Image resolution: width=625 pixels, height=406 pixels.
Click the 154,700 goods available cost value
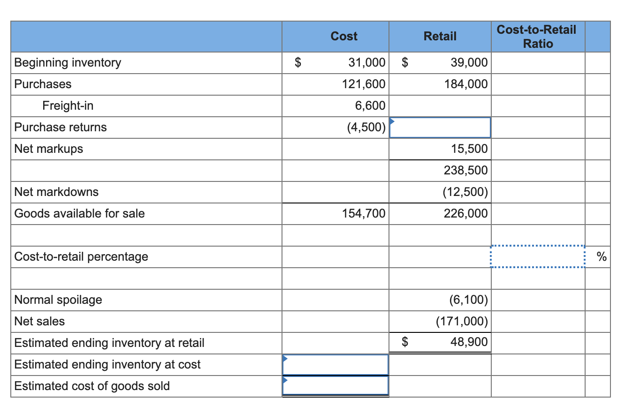pos(364,214)
